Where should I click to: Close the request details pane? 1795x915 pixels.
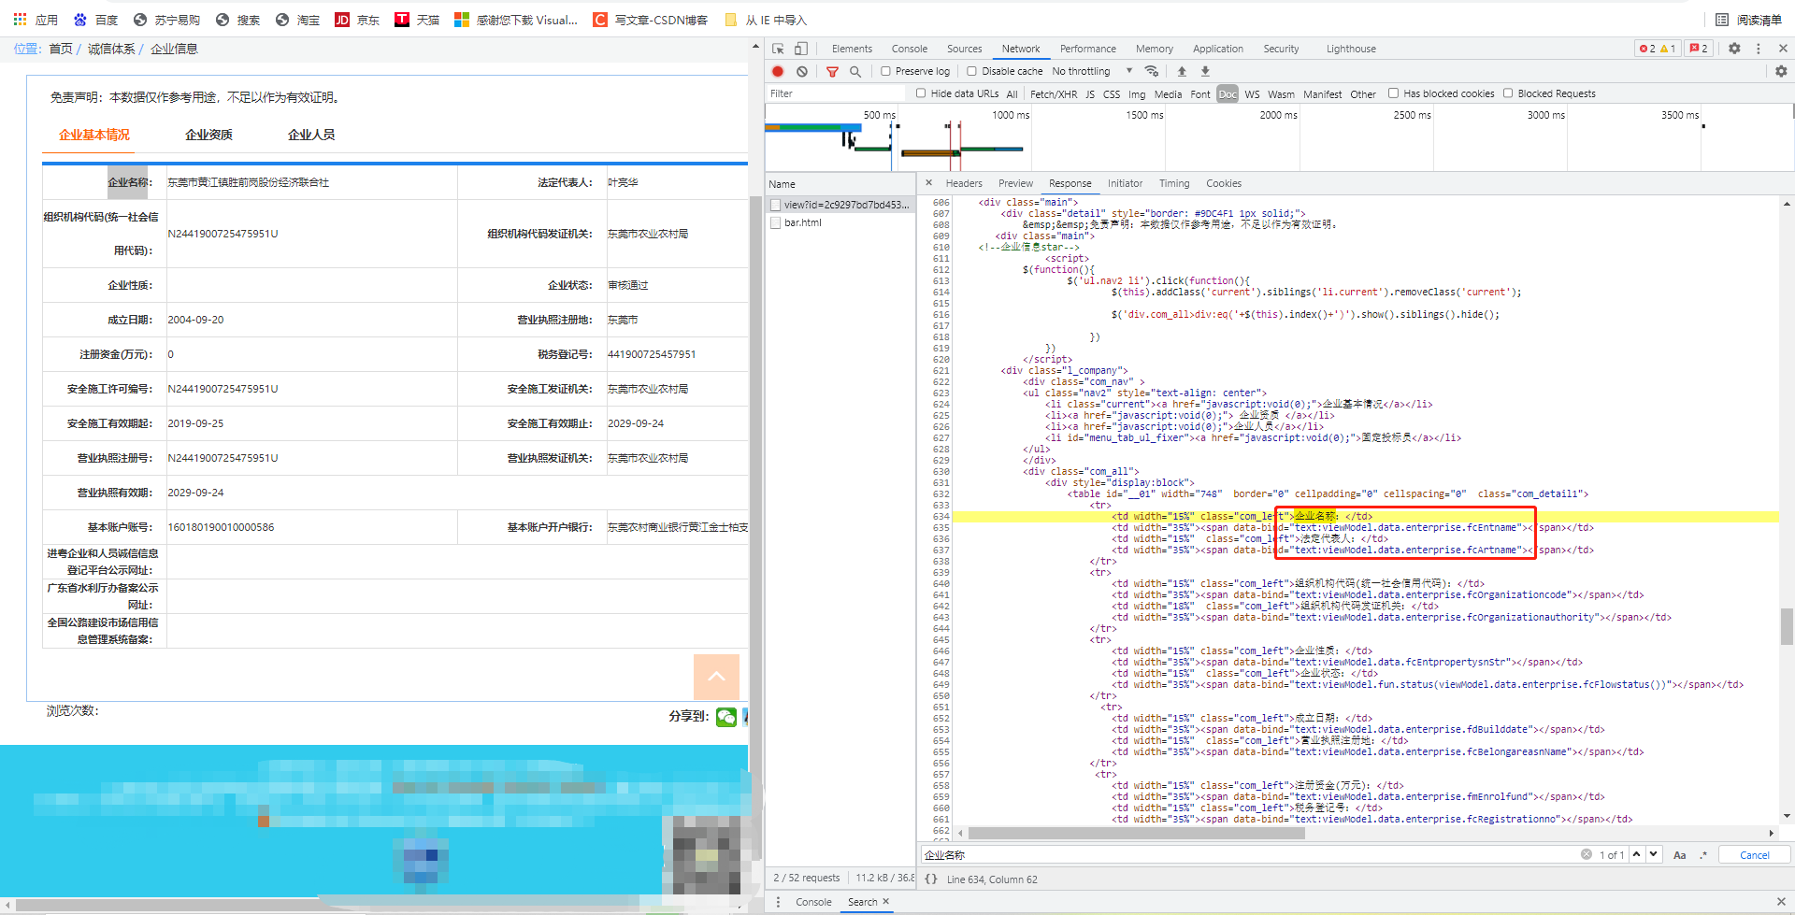click(928, 183)
